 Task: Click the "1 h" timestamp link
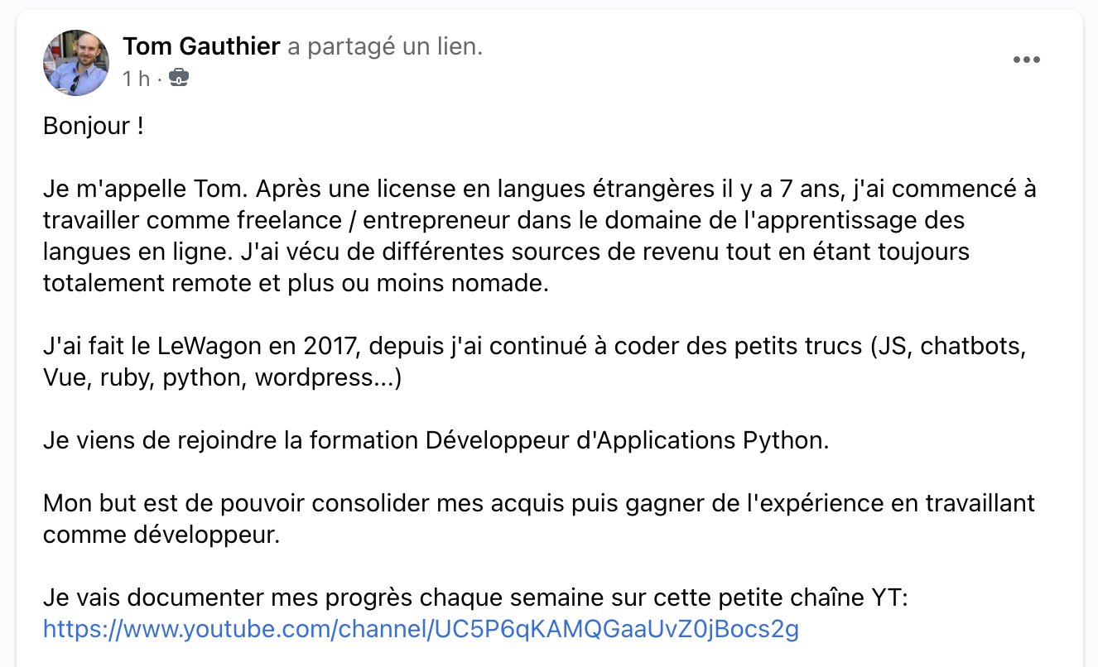click(135, 78)
